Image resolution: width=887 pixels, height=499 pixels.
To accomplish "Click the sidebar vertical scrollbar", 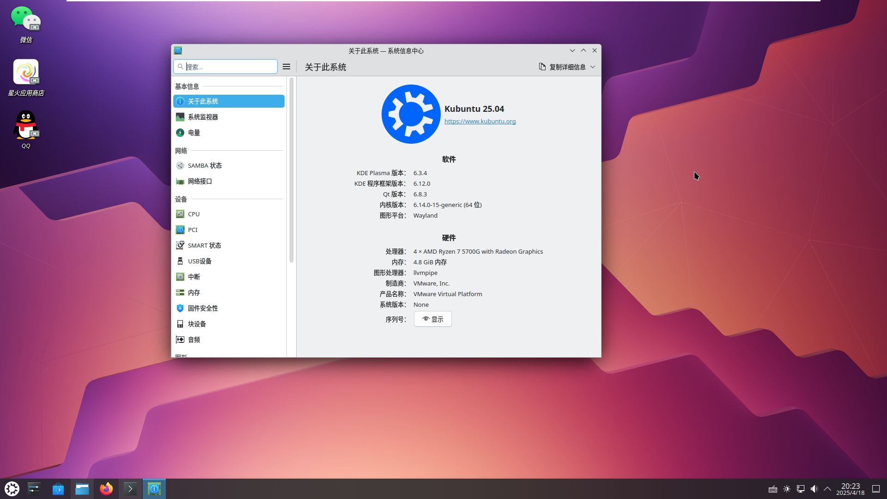I will (x=291, y=171).
